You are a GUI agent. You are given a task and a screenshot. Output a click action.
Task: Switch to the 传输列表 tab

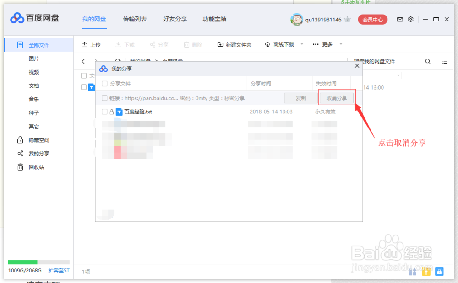point(135,19)
